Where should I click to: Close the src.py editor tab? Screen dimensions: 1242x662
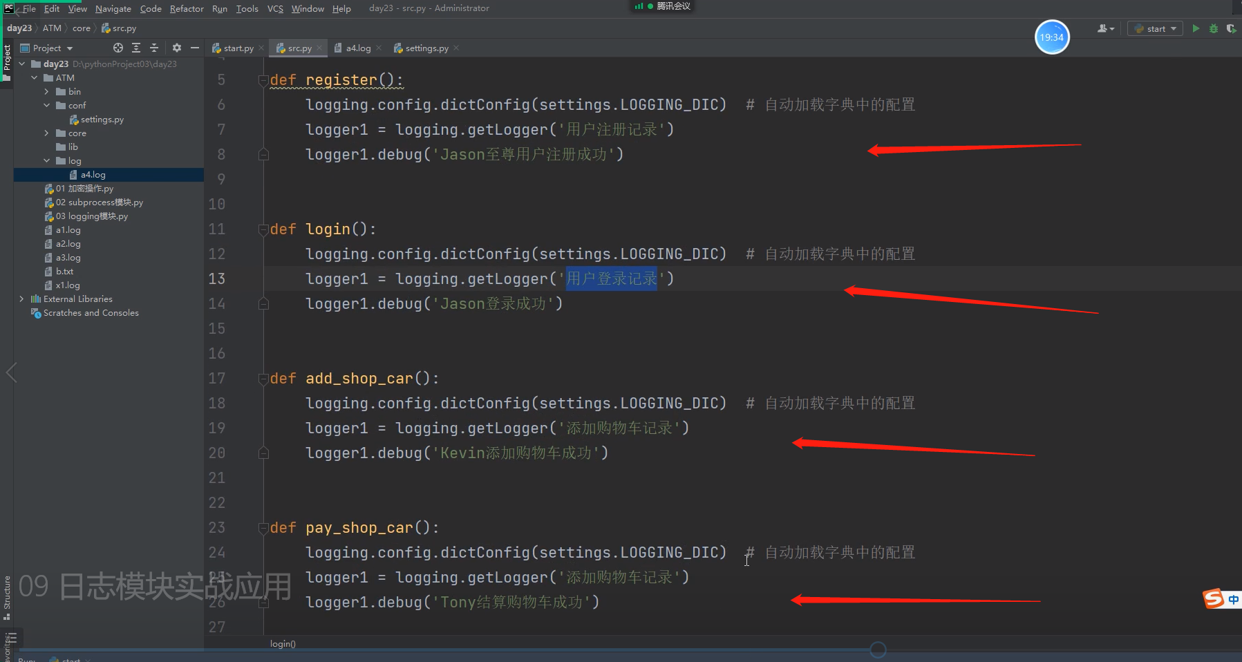point(319,48)
